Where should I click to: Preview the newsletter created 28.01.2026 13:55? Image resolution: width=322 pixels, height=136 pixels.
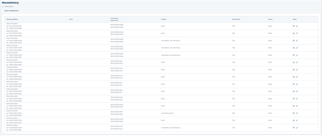click(x=294, y=91)
